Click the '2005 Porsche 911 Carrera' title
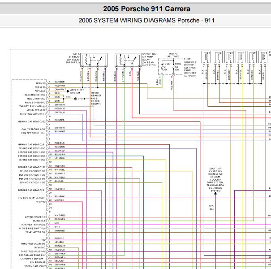This screenshot has height=269, width=271. pos(147,9)
